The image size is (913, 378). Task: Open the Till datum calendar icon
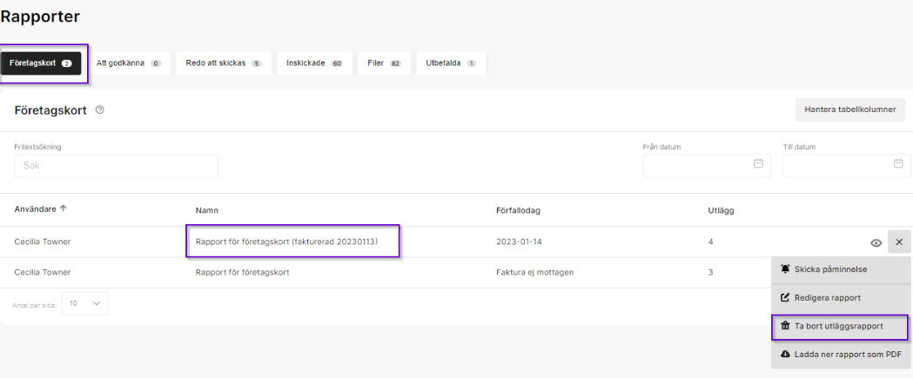[898, 164]
